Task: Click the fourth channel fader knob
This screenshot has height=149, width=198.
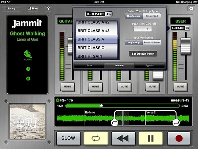Action: coord(158,75)
